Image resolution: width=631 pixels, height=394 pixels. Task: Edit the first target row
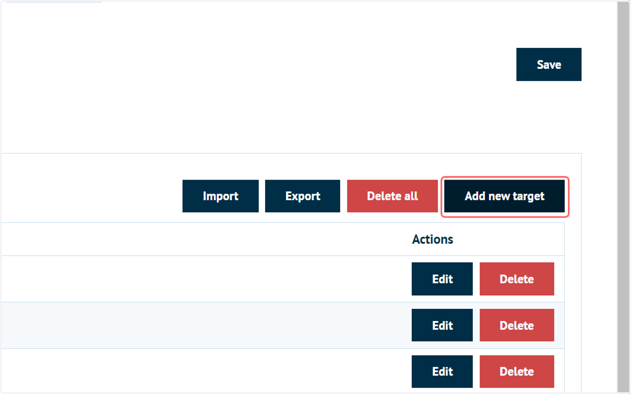[x=442, y=279]
